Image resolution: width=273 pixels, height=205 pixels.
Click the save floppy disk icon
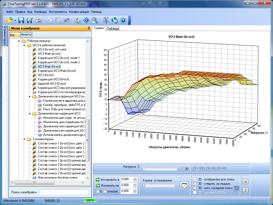21,20
